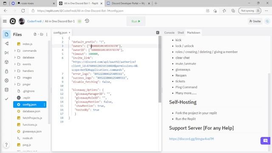Open a new browser tab
Viewport: 272px width, 153px height.
(x=156, y=3)
